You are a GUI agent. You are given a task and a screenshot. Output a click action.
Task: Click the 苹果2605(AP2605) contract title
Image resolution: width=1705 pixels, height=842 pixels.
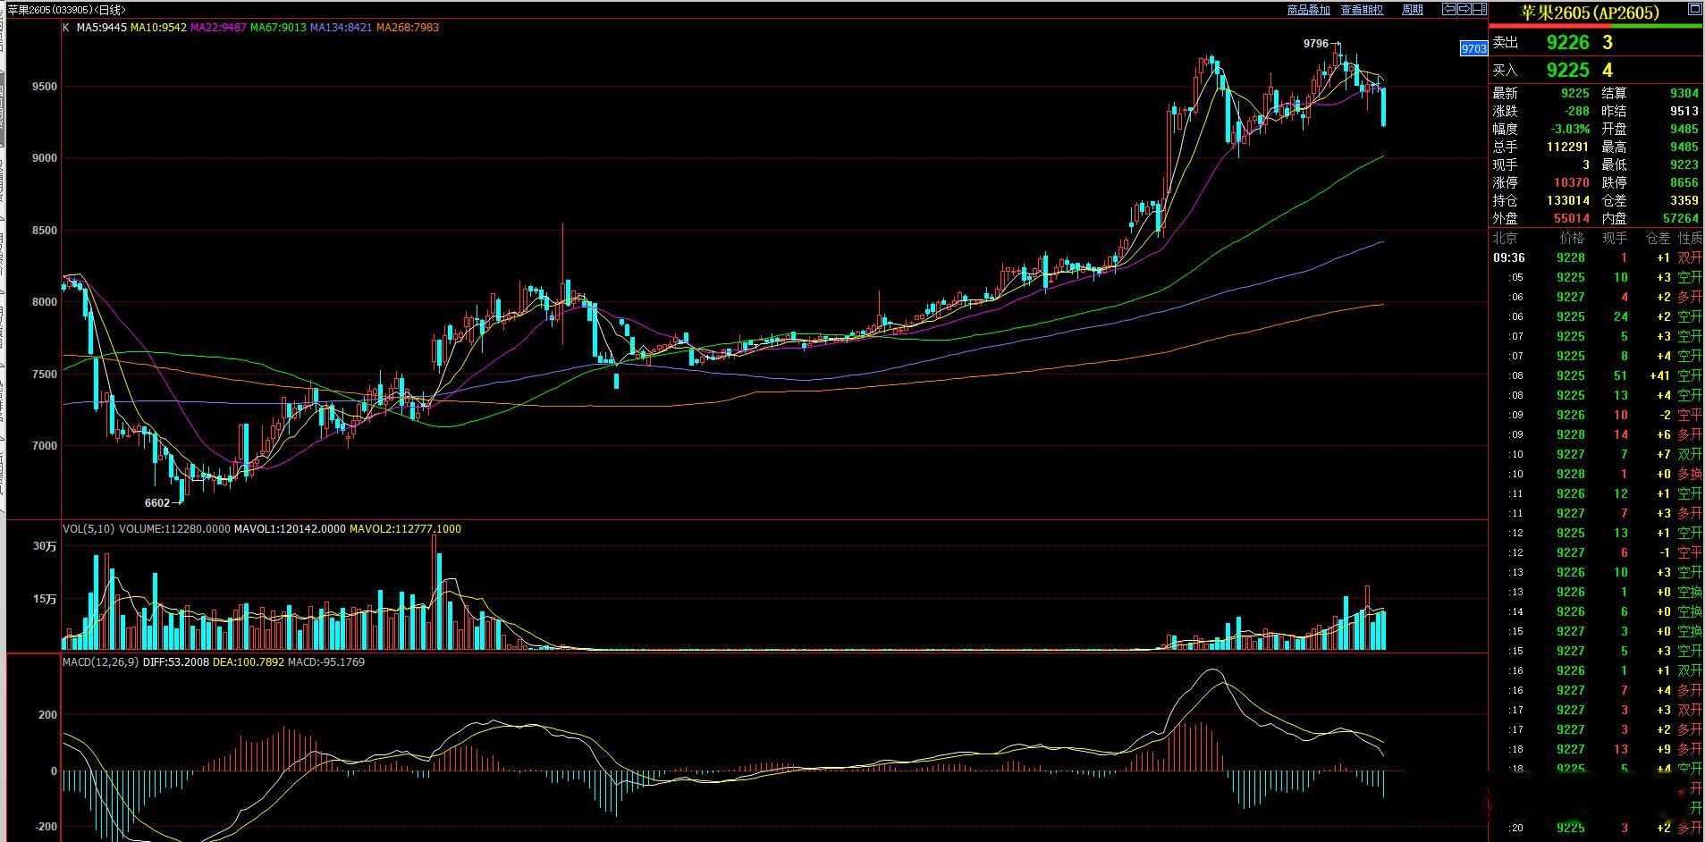(1590, 13)
